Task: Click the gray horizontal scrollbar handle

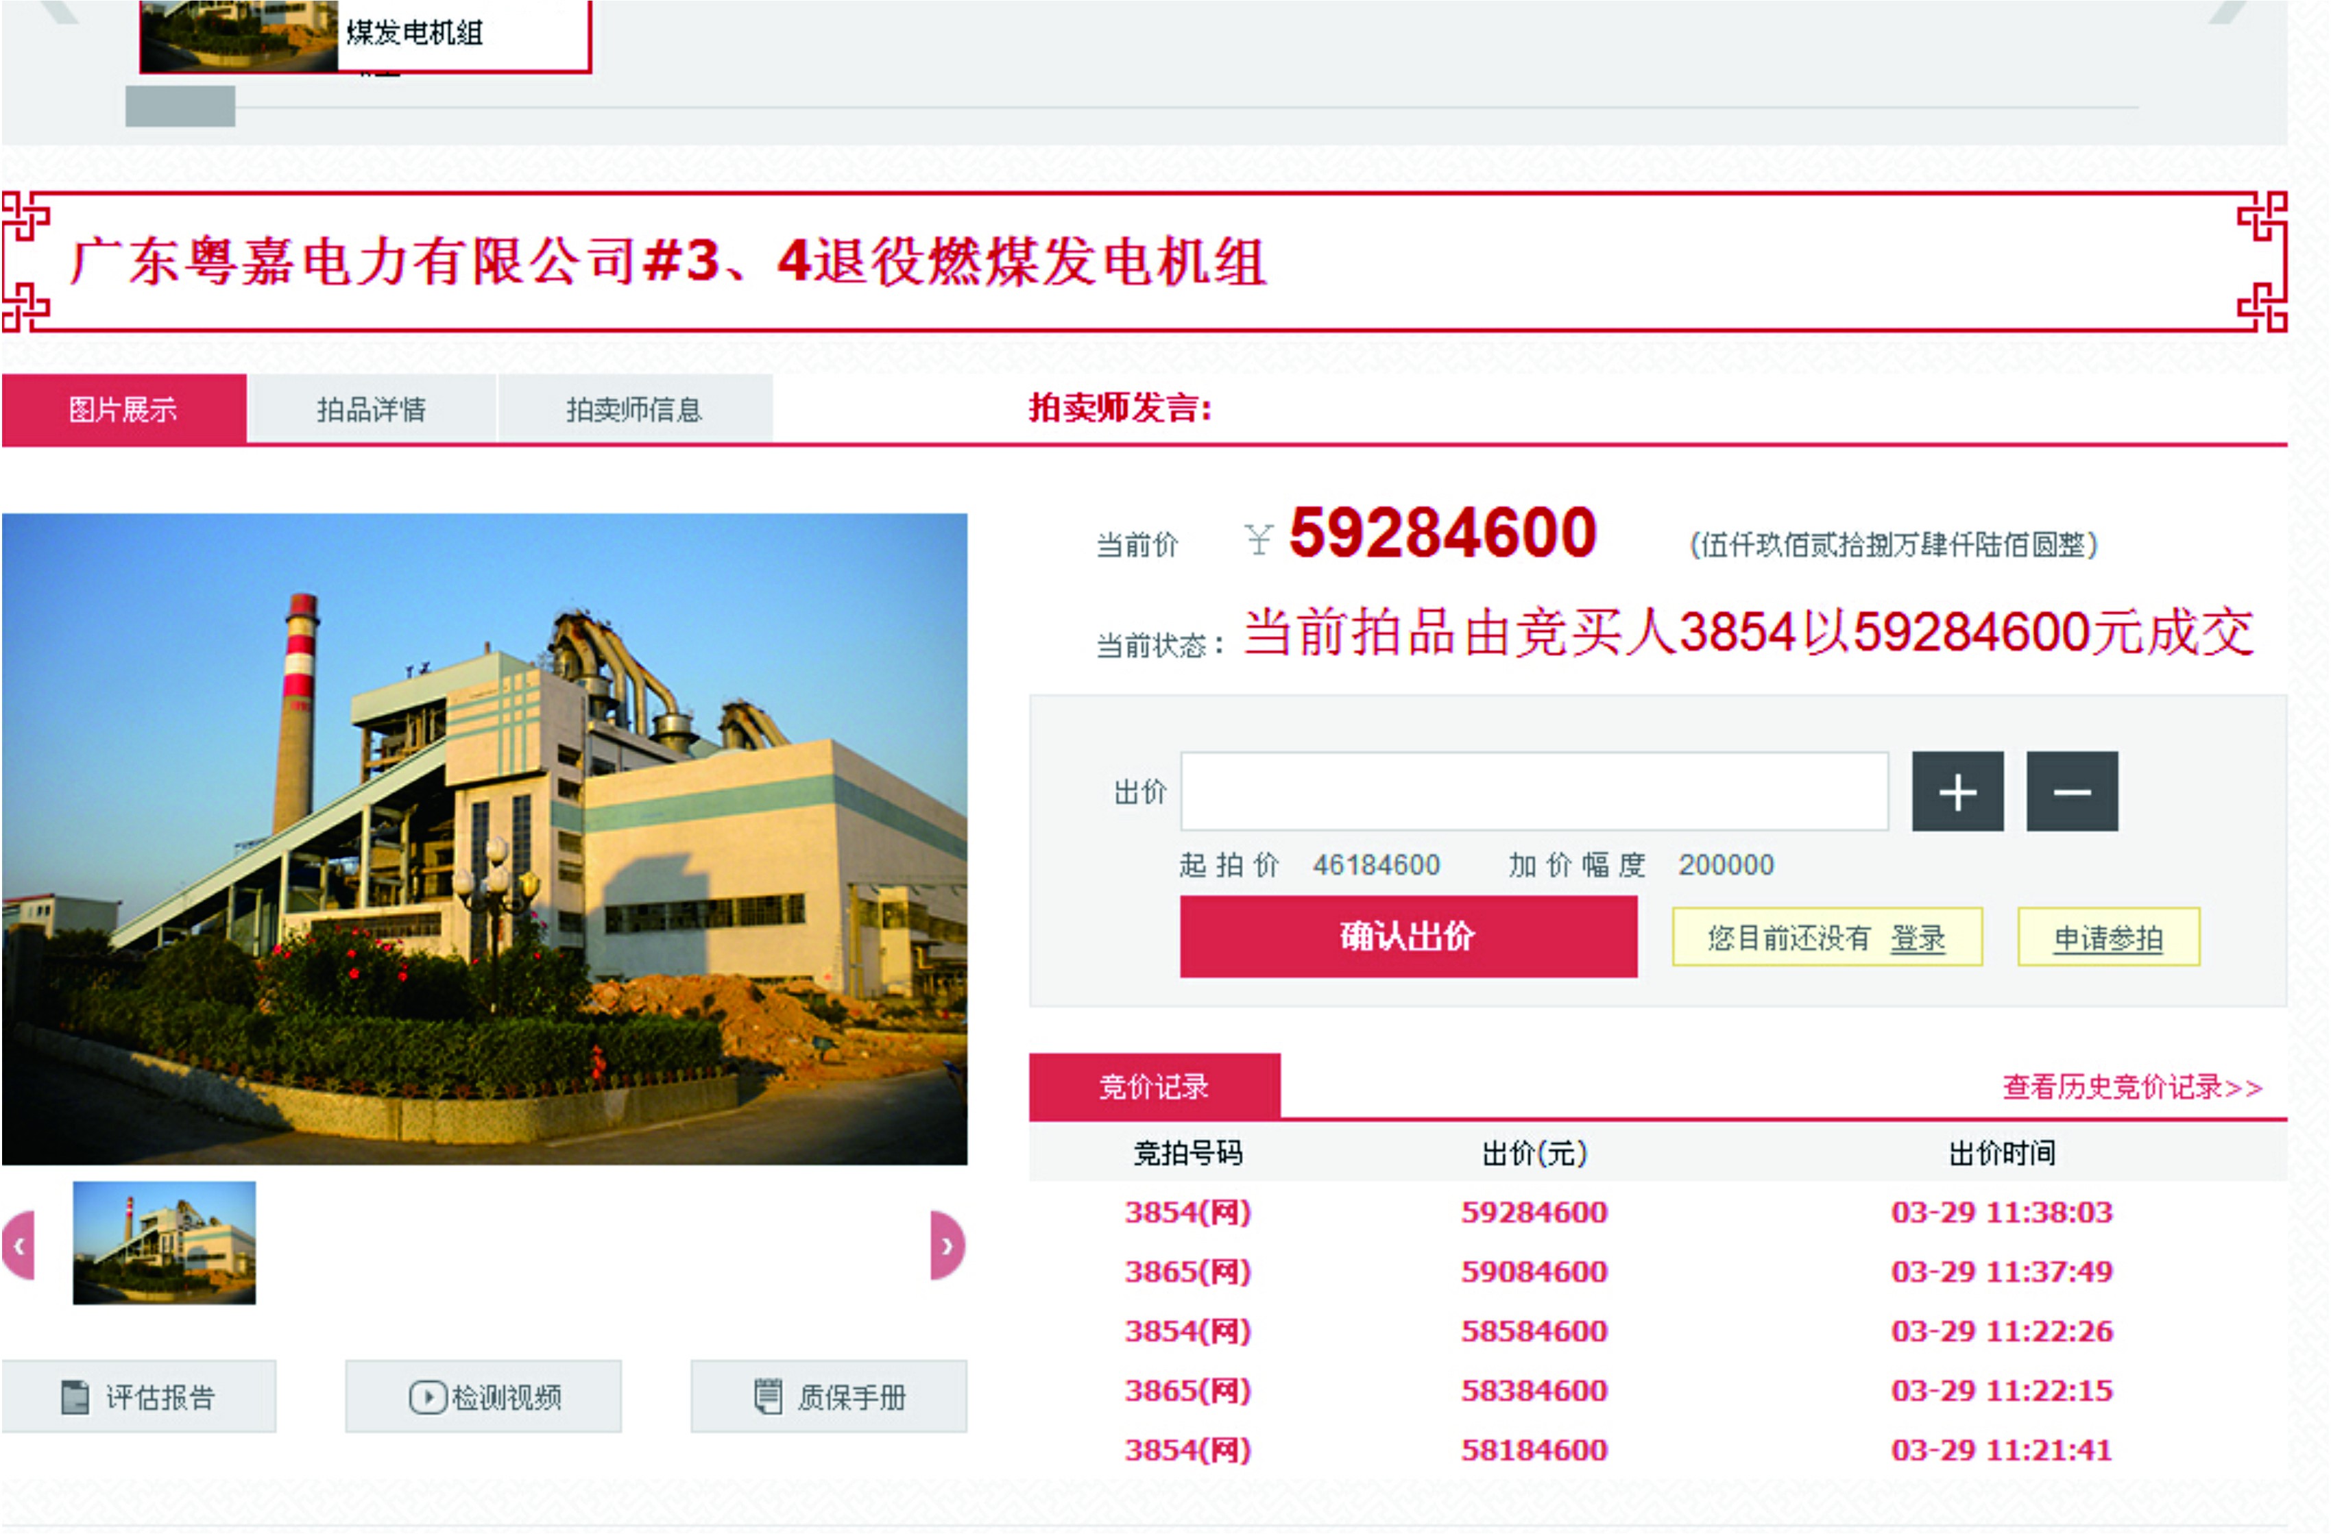Action: pyautogui.click(x=180, y=106)
